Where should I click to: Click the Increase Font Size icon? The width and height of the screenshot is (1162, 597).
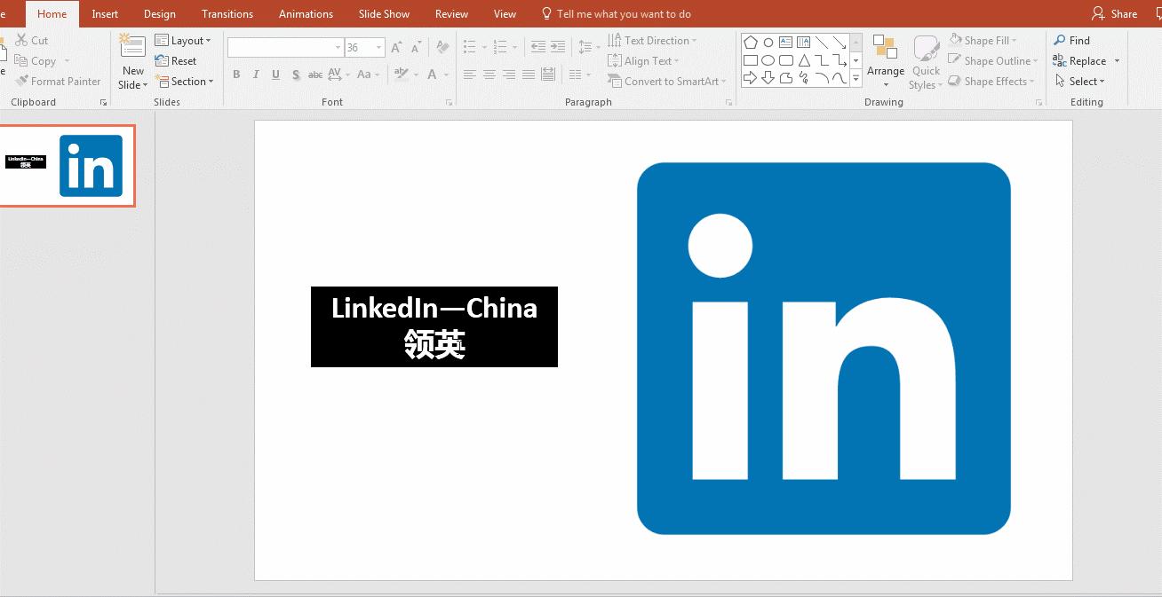(397, 48)
